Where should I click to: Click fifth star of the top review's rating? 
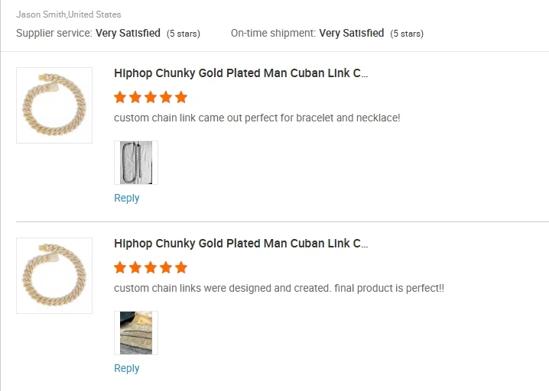click(x=181, y=97)
